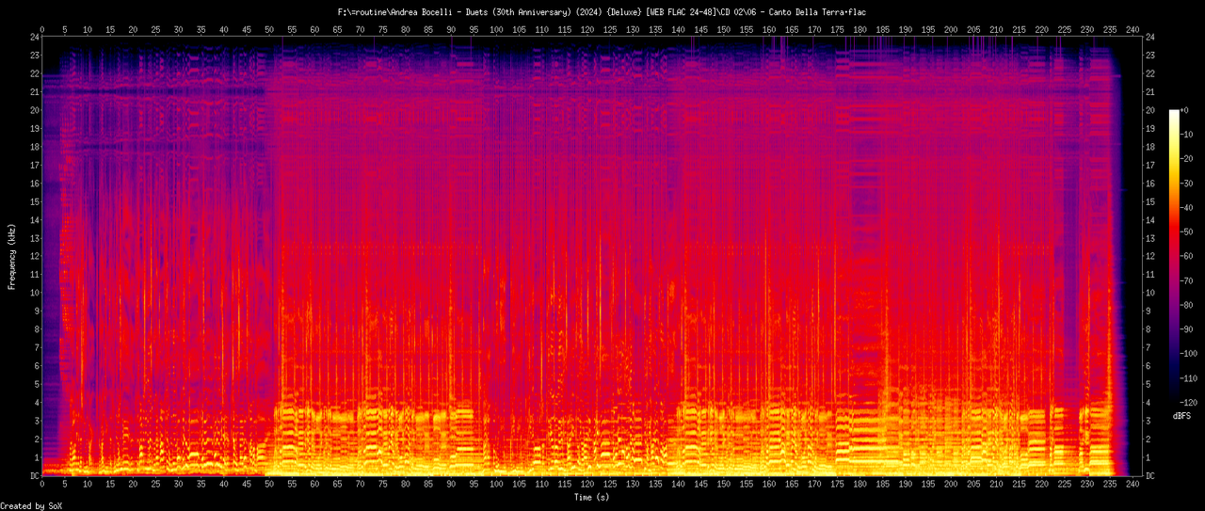The image size is (1205, 511).
Task: Select the "-80" value on the dBFS scale
Action: (1187, 305)
